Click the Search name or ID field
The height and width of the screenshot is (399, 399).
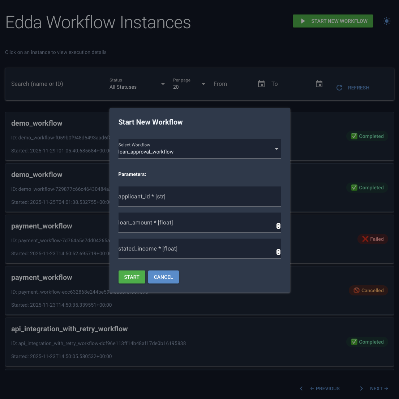[x=57, y=84]
